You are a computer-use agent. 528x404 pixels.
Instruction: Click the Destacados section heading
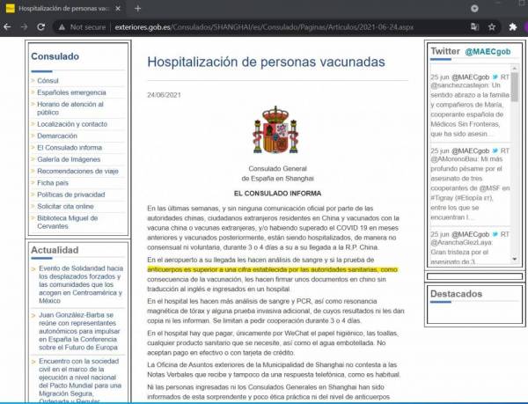[456, 294]
